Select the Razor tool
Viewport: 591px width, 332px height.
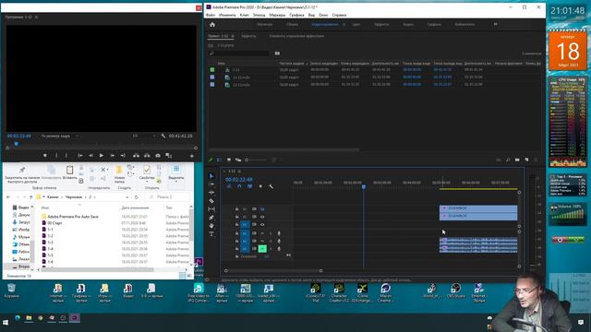211,201
